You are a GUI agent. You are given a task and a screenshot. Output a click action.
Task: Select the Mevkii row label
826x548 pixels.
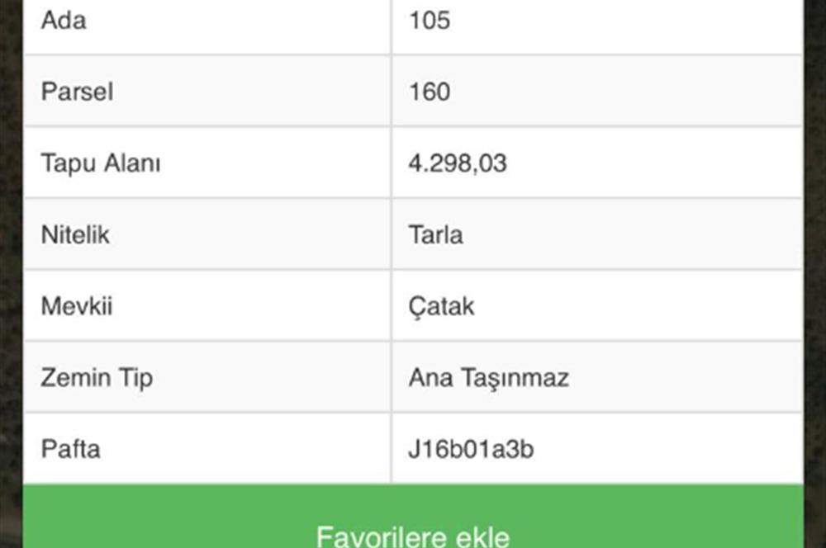point(74,306)
